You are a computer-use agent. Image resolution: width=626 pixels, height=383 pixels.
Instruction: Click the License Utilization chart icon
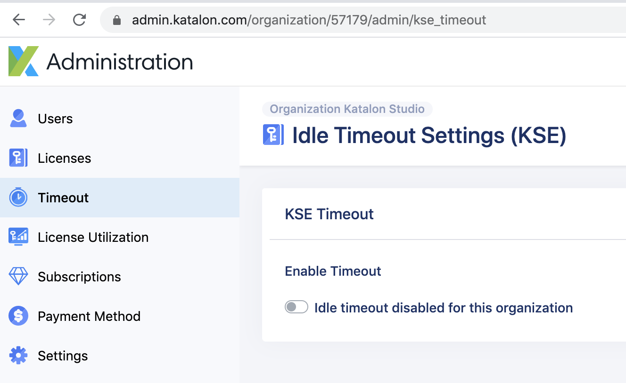click(18, 237)
